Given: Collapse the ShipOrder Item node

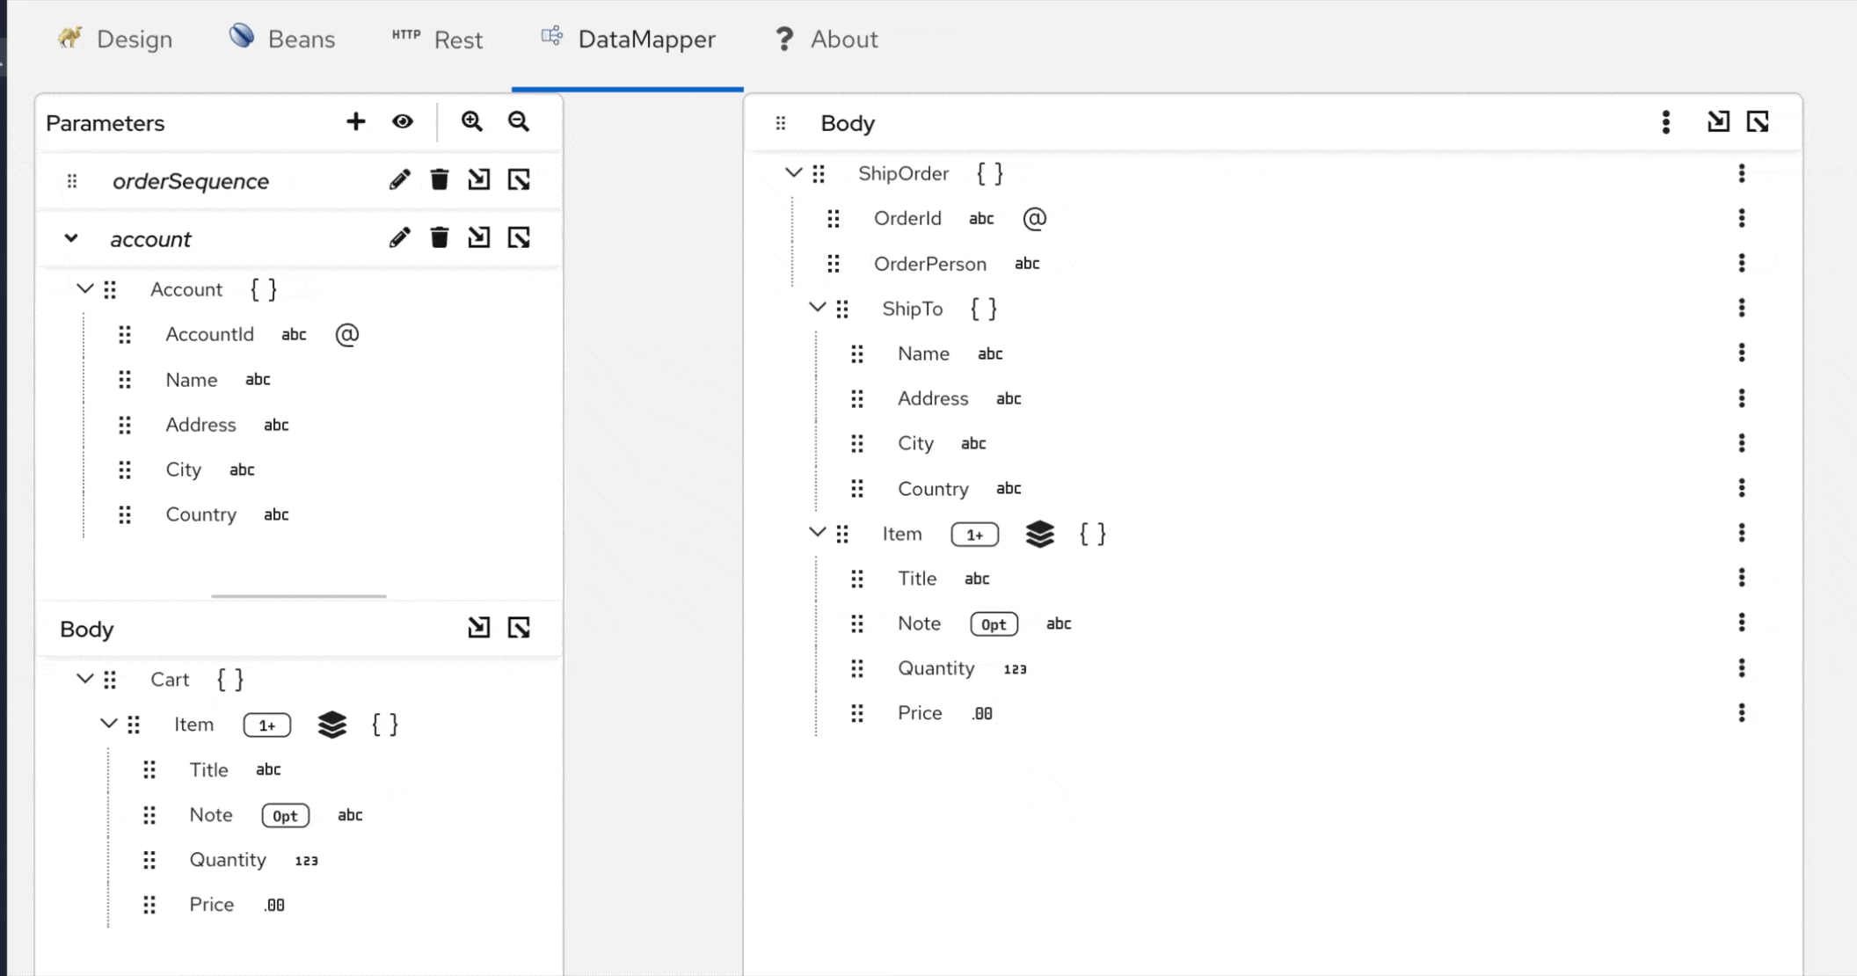Looking at the screenshot, I should (x=817, y=532).
